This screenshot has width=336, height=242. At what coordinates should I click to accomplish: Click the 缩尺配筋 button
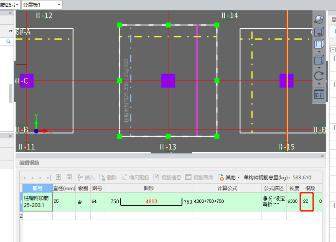click(135, 177)
